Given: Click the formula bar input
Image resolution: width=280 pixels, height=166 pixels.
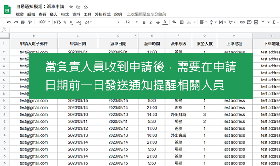Looking at the screenshot, I should pos(145,29).
